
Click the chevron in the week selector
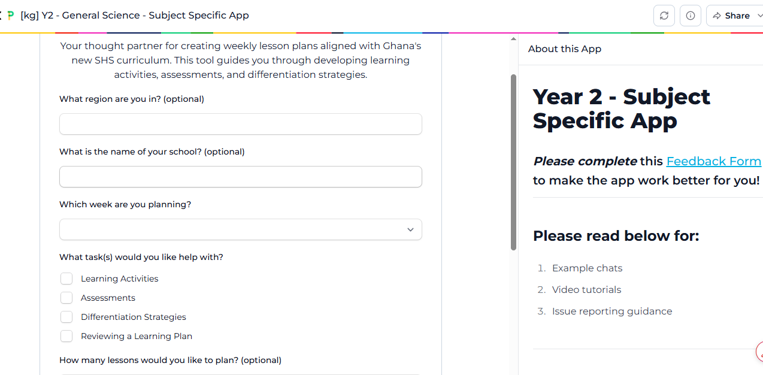point(410,229)
